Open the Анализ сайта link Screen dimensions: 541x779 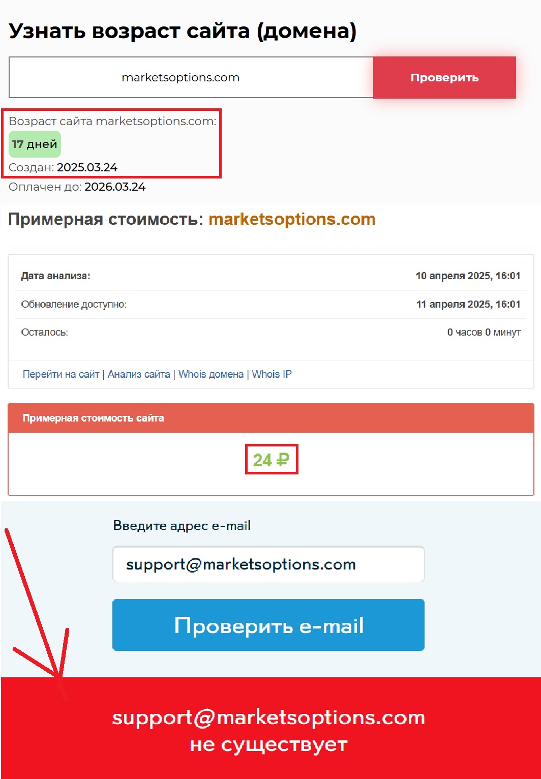139,374
